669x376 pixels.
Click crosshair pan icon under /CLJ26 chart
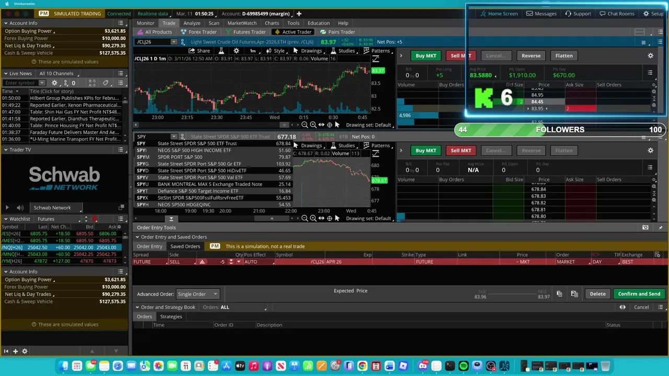coord(329,125)
